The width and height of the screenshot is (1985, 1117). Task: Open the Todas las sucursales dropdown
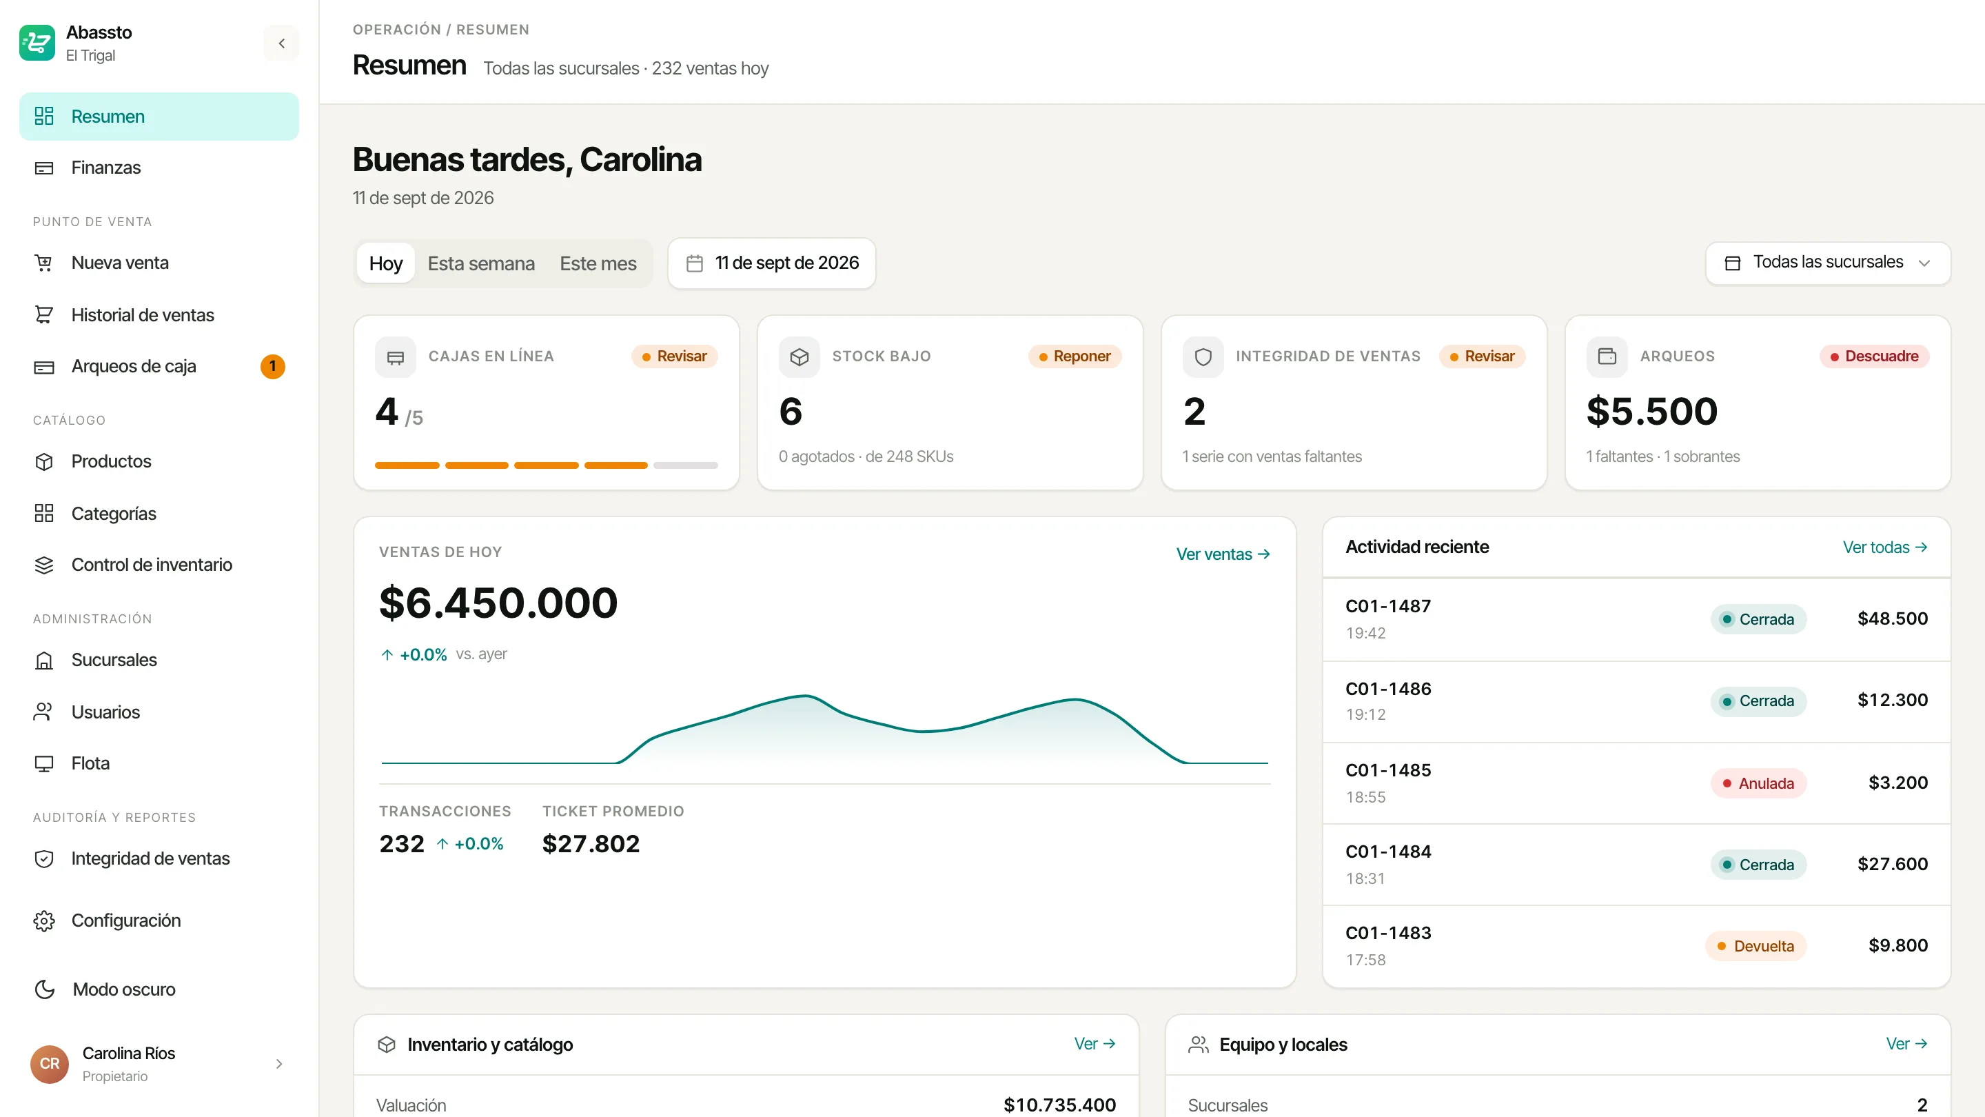[1828, 263]
